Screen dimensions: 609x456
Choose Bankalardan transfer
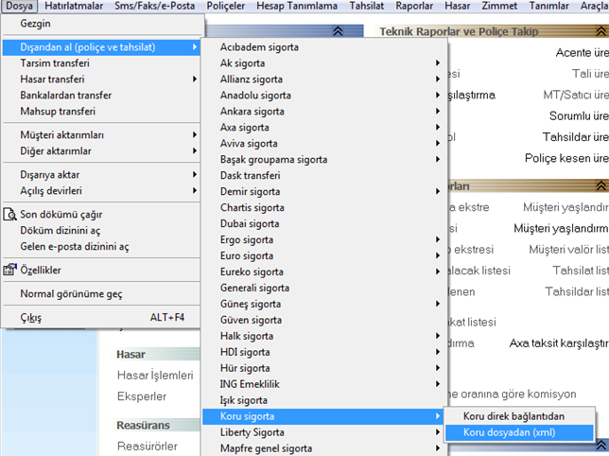(65, 96)
